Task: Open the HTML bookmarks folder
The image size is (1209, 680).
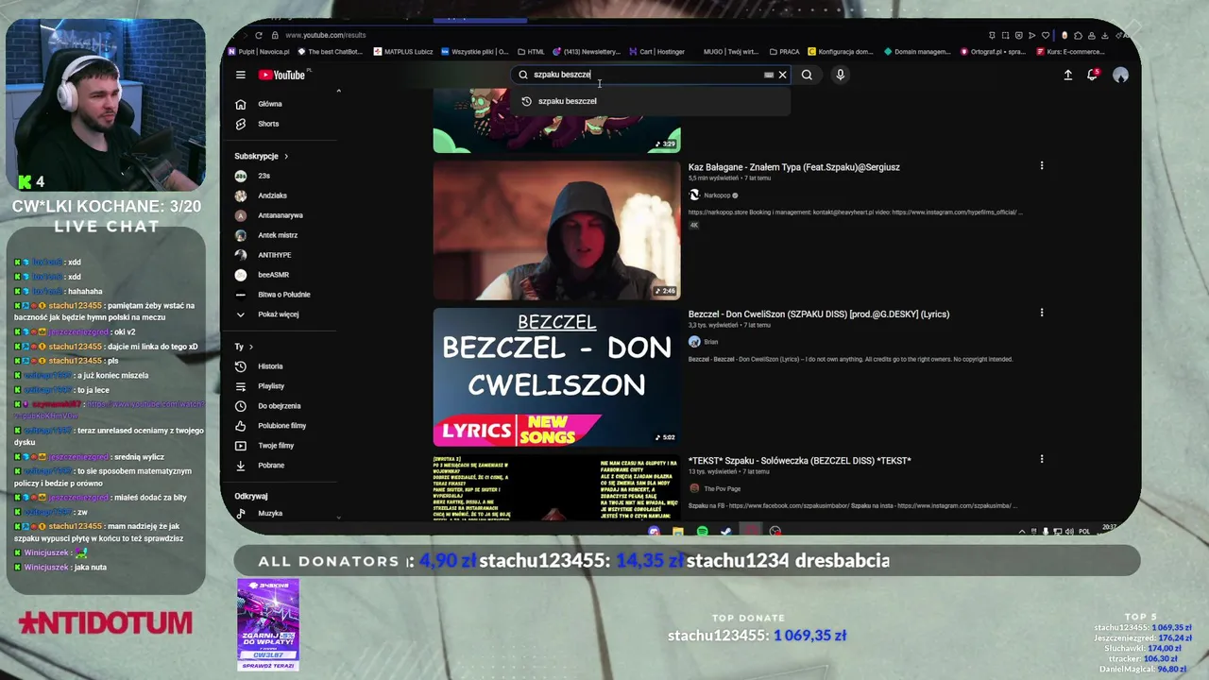Action: click(532, 52)
